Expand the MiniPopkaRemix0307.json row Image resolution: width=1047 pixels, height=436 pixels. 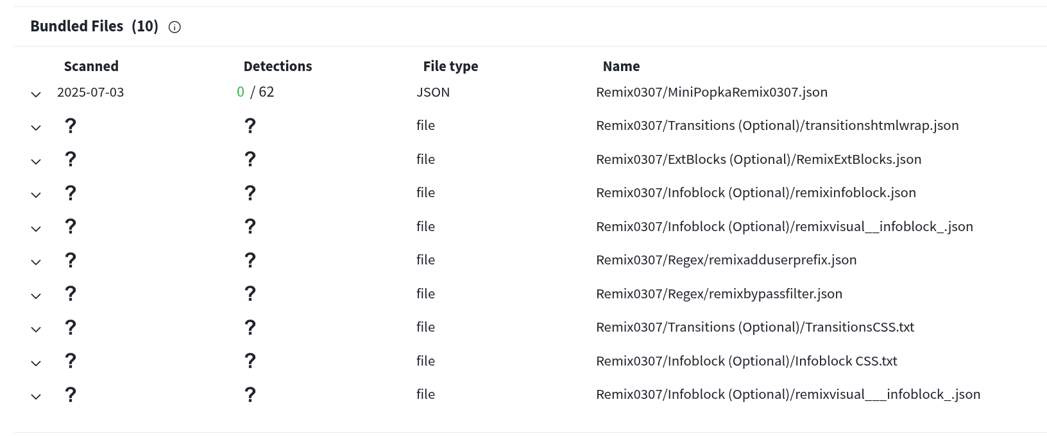(36, 94)
